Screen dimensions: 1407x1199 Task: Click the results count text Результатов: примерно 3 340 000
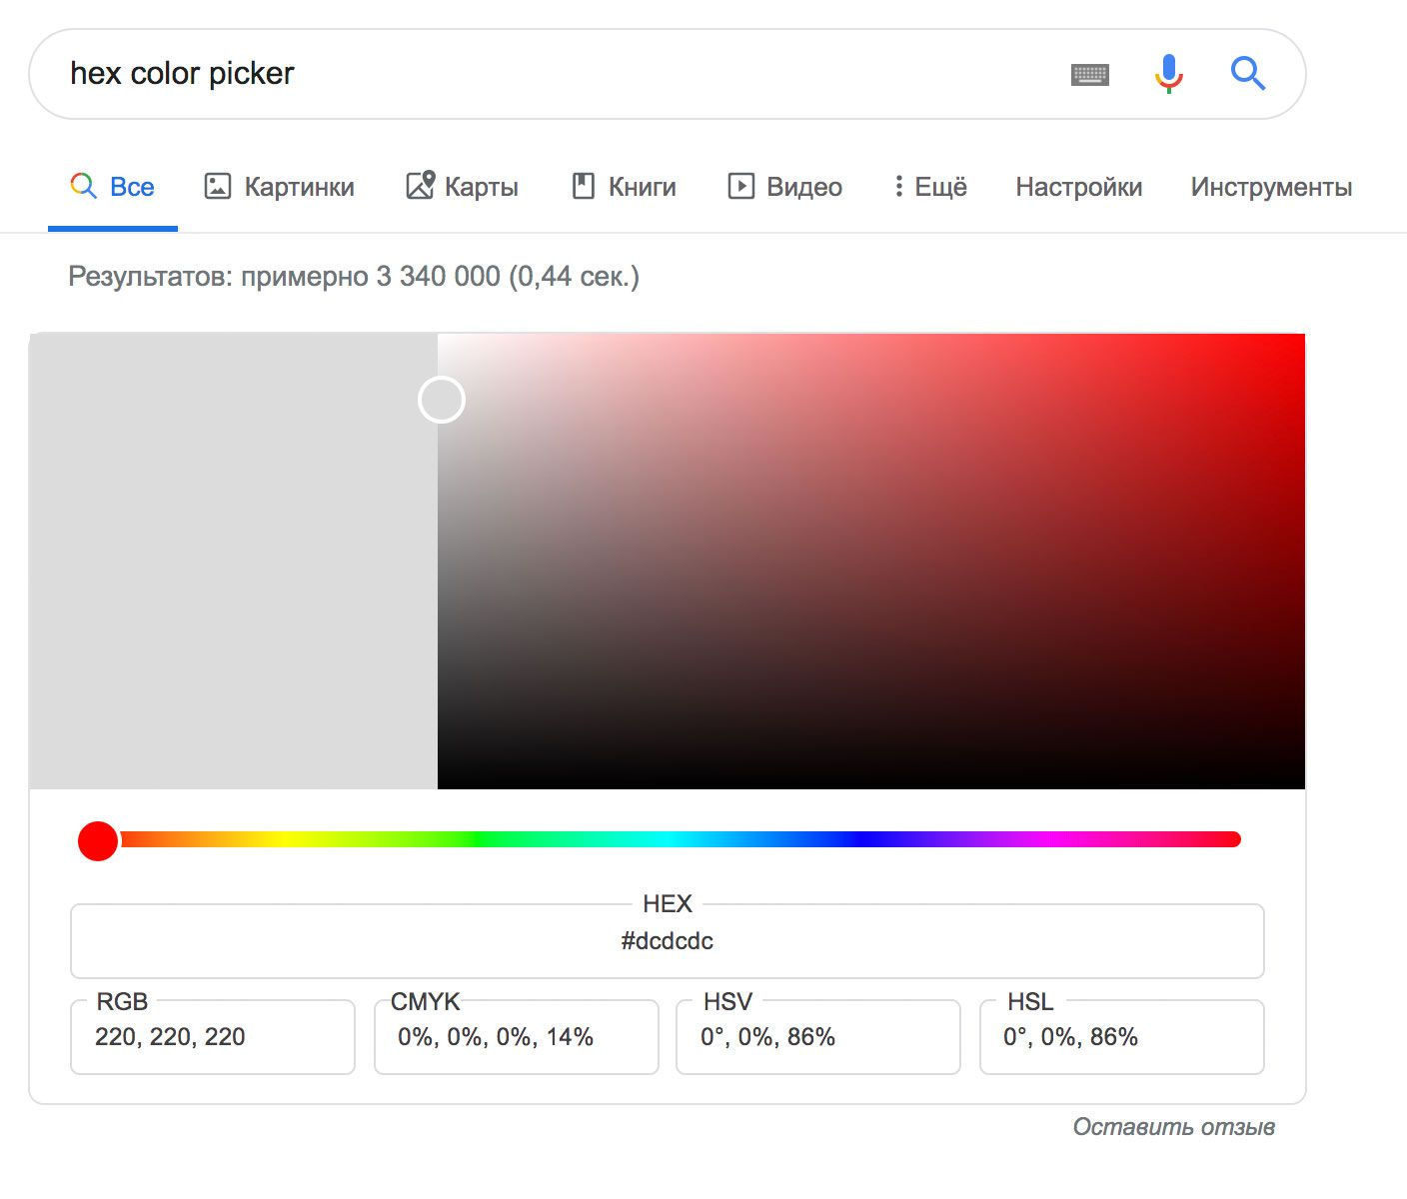(x=284, y=277)
